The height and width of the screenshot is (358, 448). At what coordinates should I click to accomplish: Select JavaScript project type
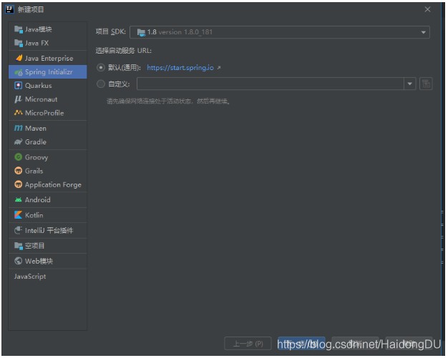(x=48, y=277)
